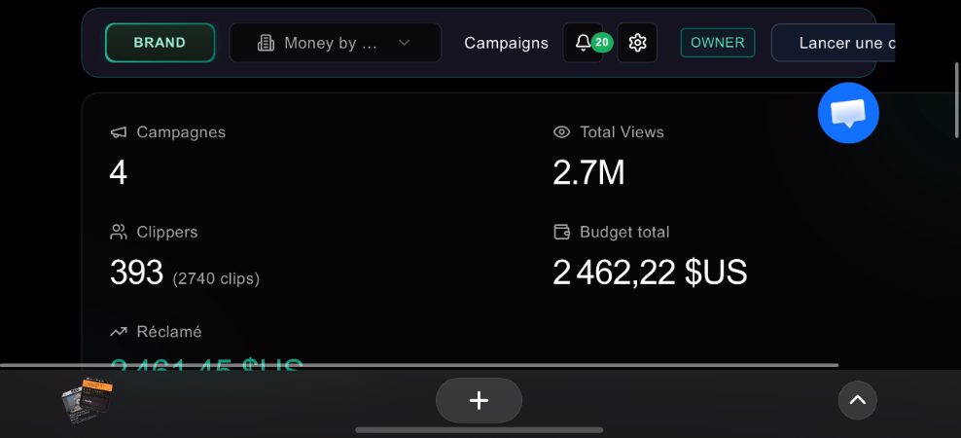961x438 pixels.
Task: Click the people icon beside Clippers
Action: tap(119, 232)
